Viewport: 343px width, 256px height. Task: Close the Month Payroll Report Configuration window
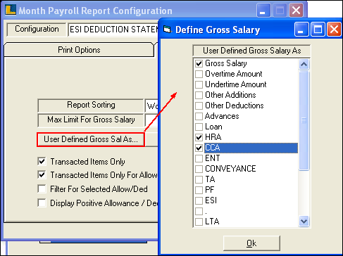(x=296, y=10)
